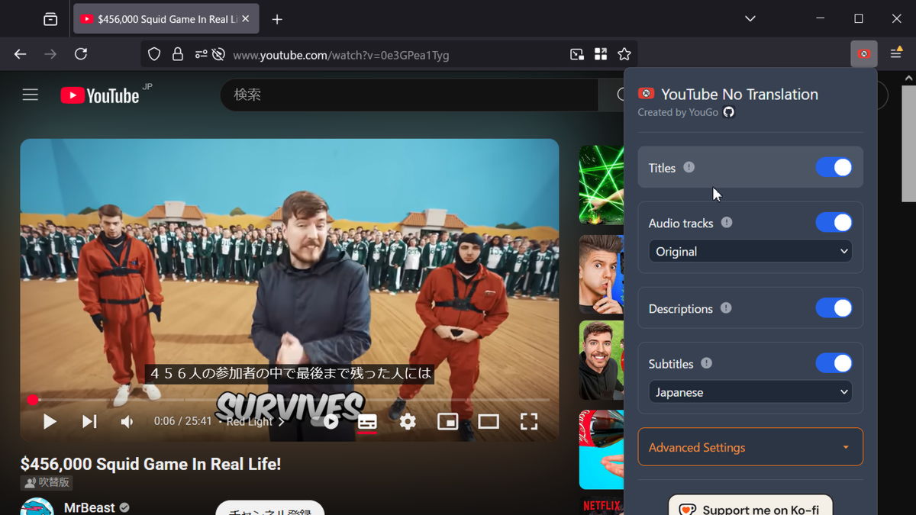
Task: Open Subtitles Japanese language dropdown
Action: click(x=750, y=392)
